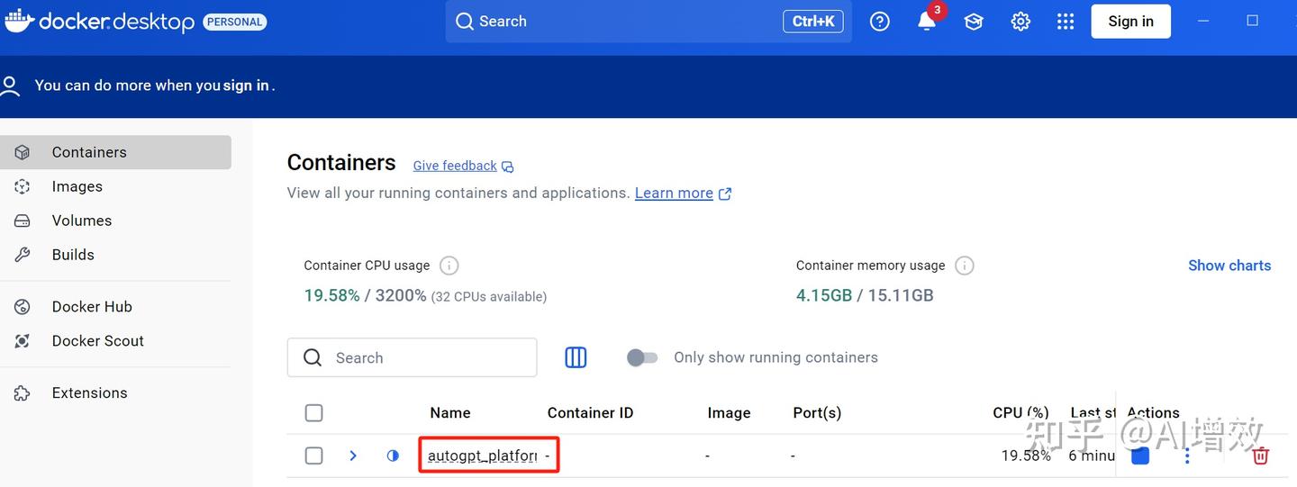Click the half-circle status icon for autogpt_platform
1297x487 pixels.
pyautogui.click(x=393, y=455)
